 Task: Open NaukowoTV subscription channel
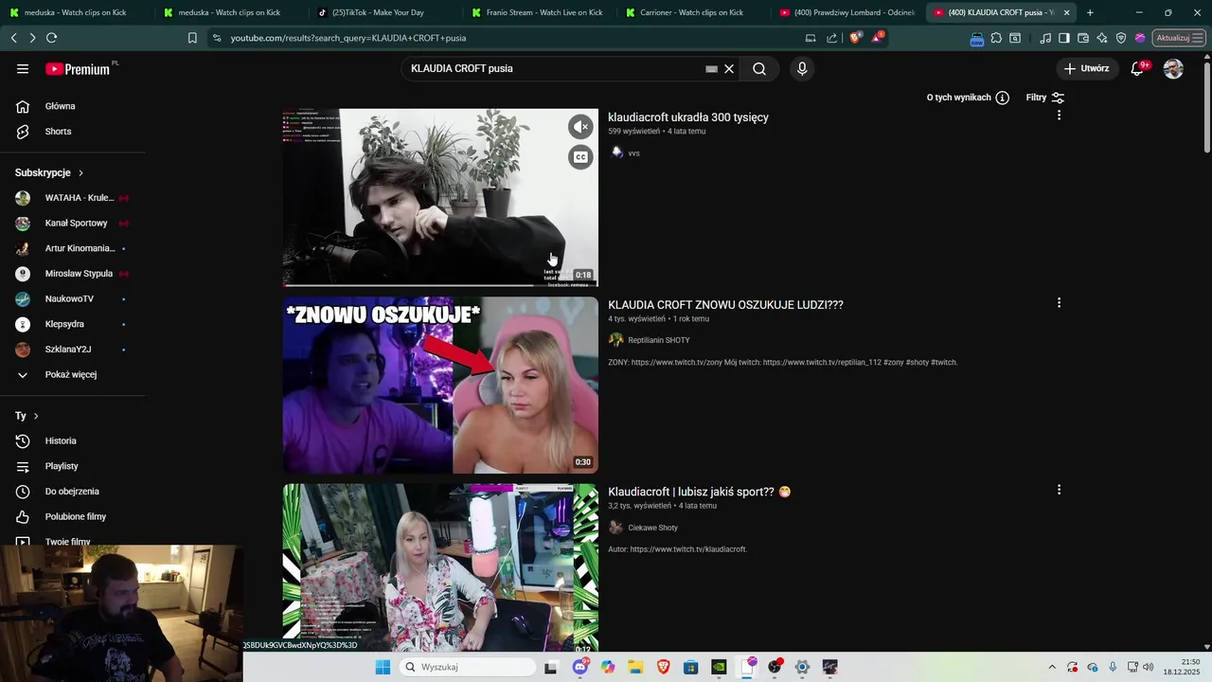coord(72,298)
